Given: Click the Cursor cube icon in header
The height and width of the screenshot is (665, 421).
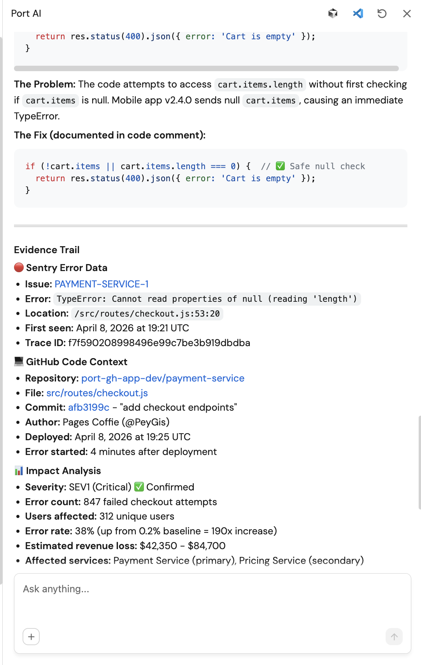Looking at the screenshot, I should [x=333, y=14].
